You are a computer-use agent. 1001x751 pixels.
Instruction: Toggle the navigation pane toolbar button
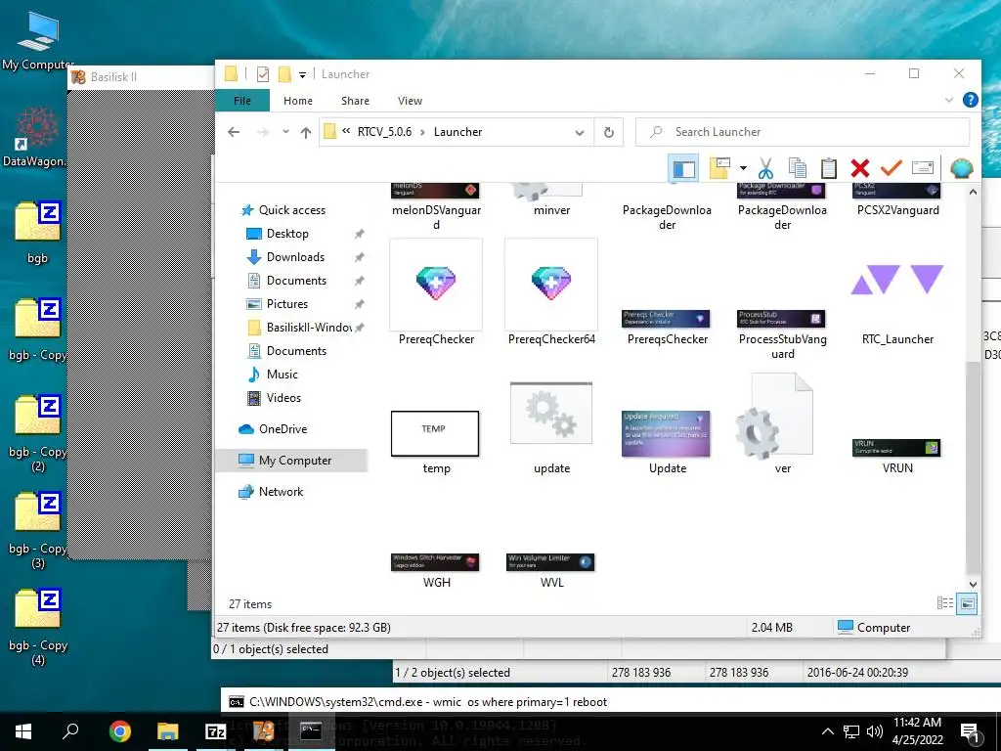click(x=683, y=168)
